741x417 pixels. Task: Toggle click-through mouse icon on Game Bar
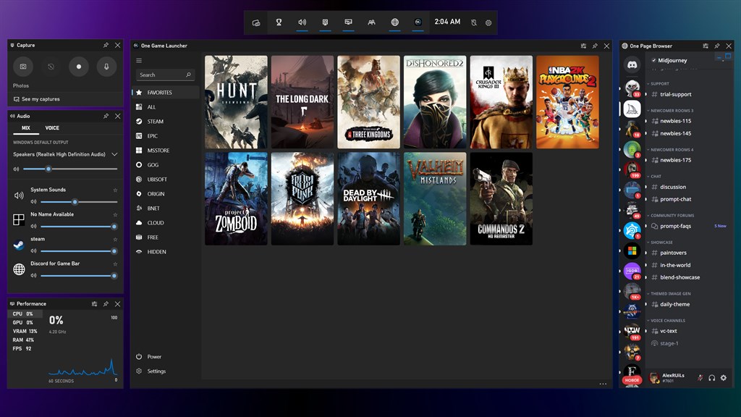click(474, 22)
